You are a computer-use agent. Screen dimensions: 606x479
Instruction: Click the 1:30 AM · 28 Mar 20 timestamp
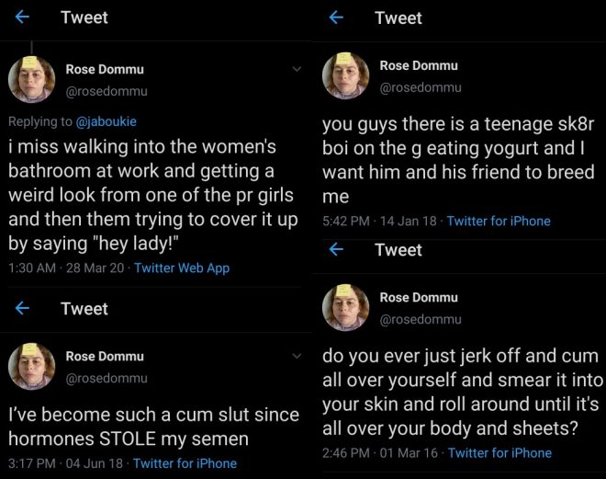point(66,268)
